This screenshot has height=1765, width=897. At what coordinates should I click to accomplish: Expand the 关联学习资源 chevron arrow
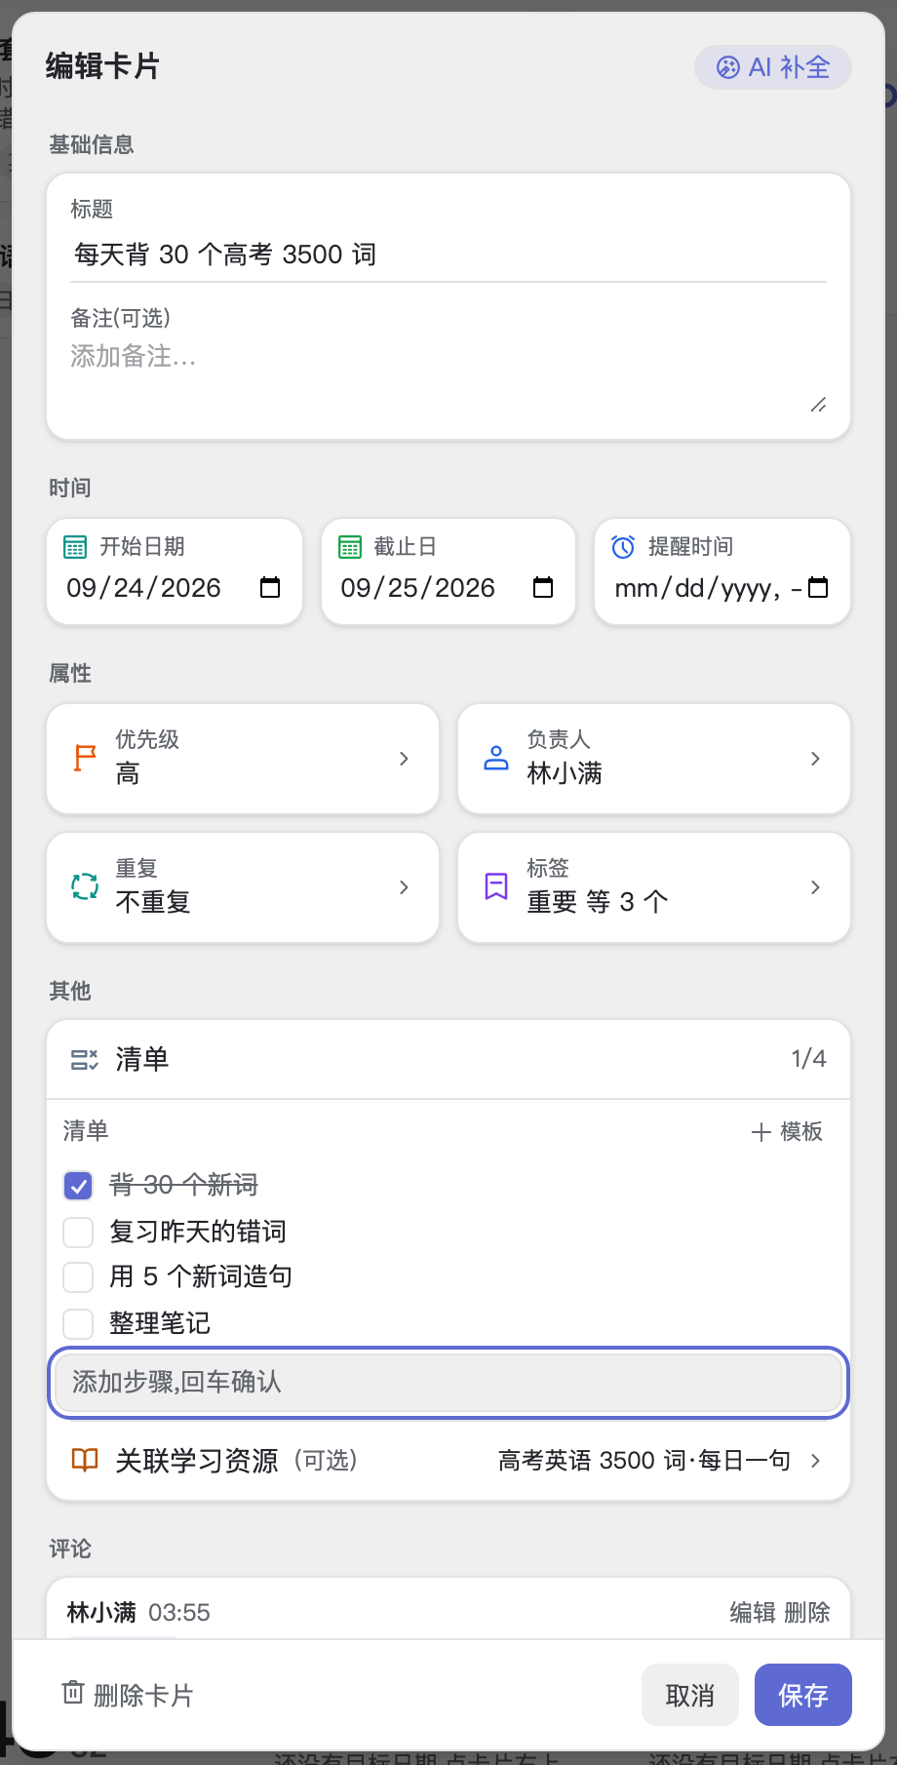815,1460
